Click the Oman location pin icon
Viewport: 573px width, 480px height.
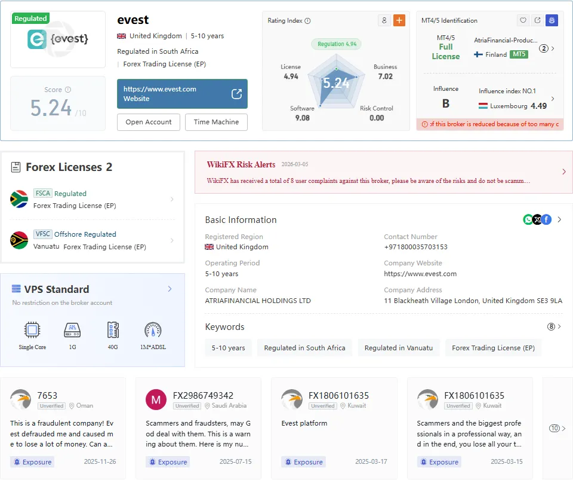coord(72,406)
